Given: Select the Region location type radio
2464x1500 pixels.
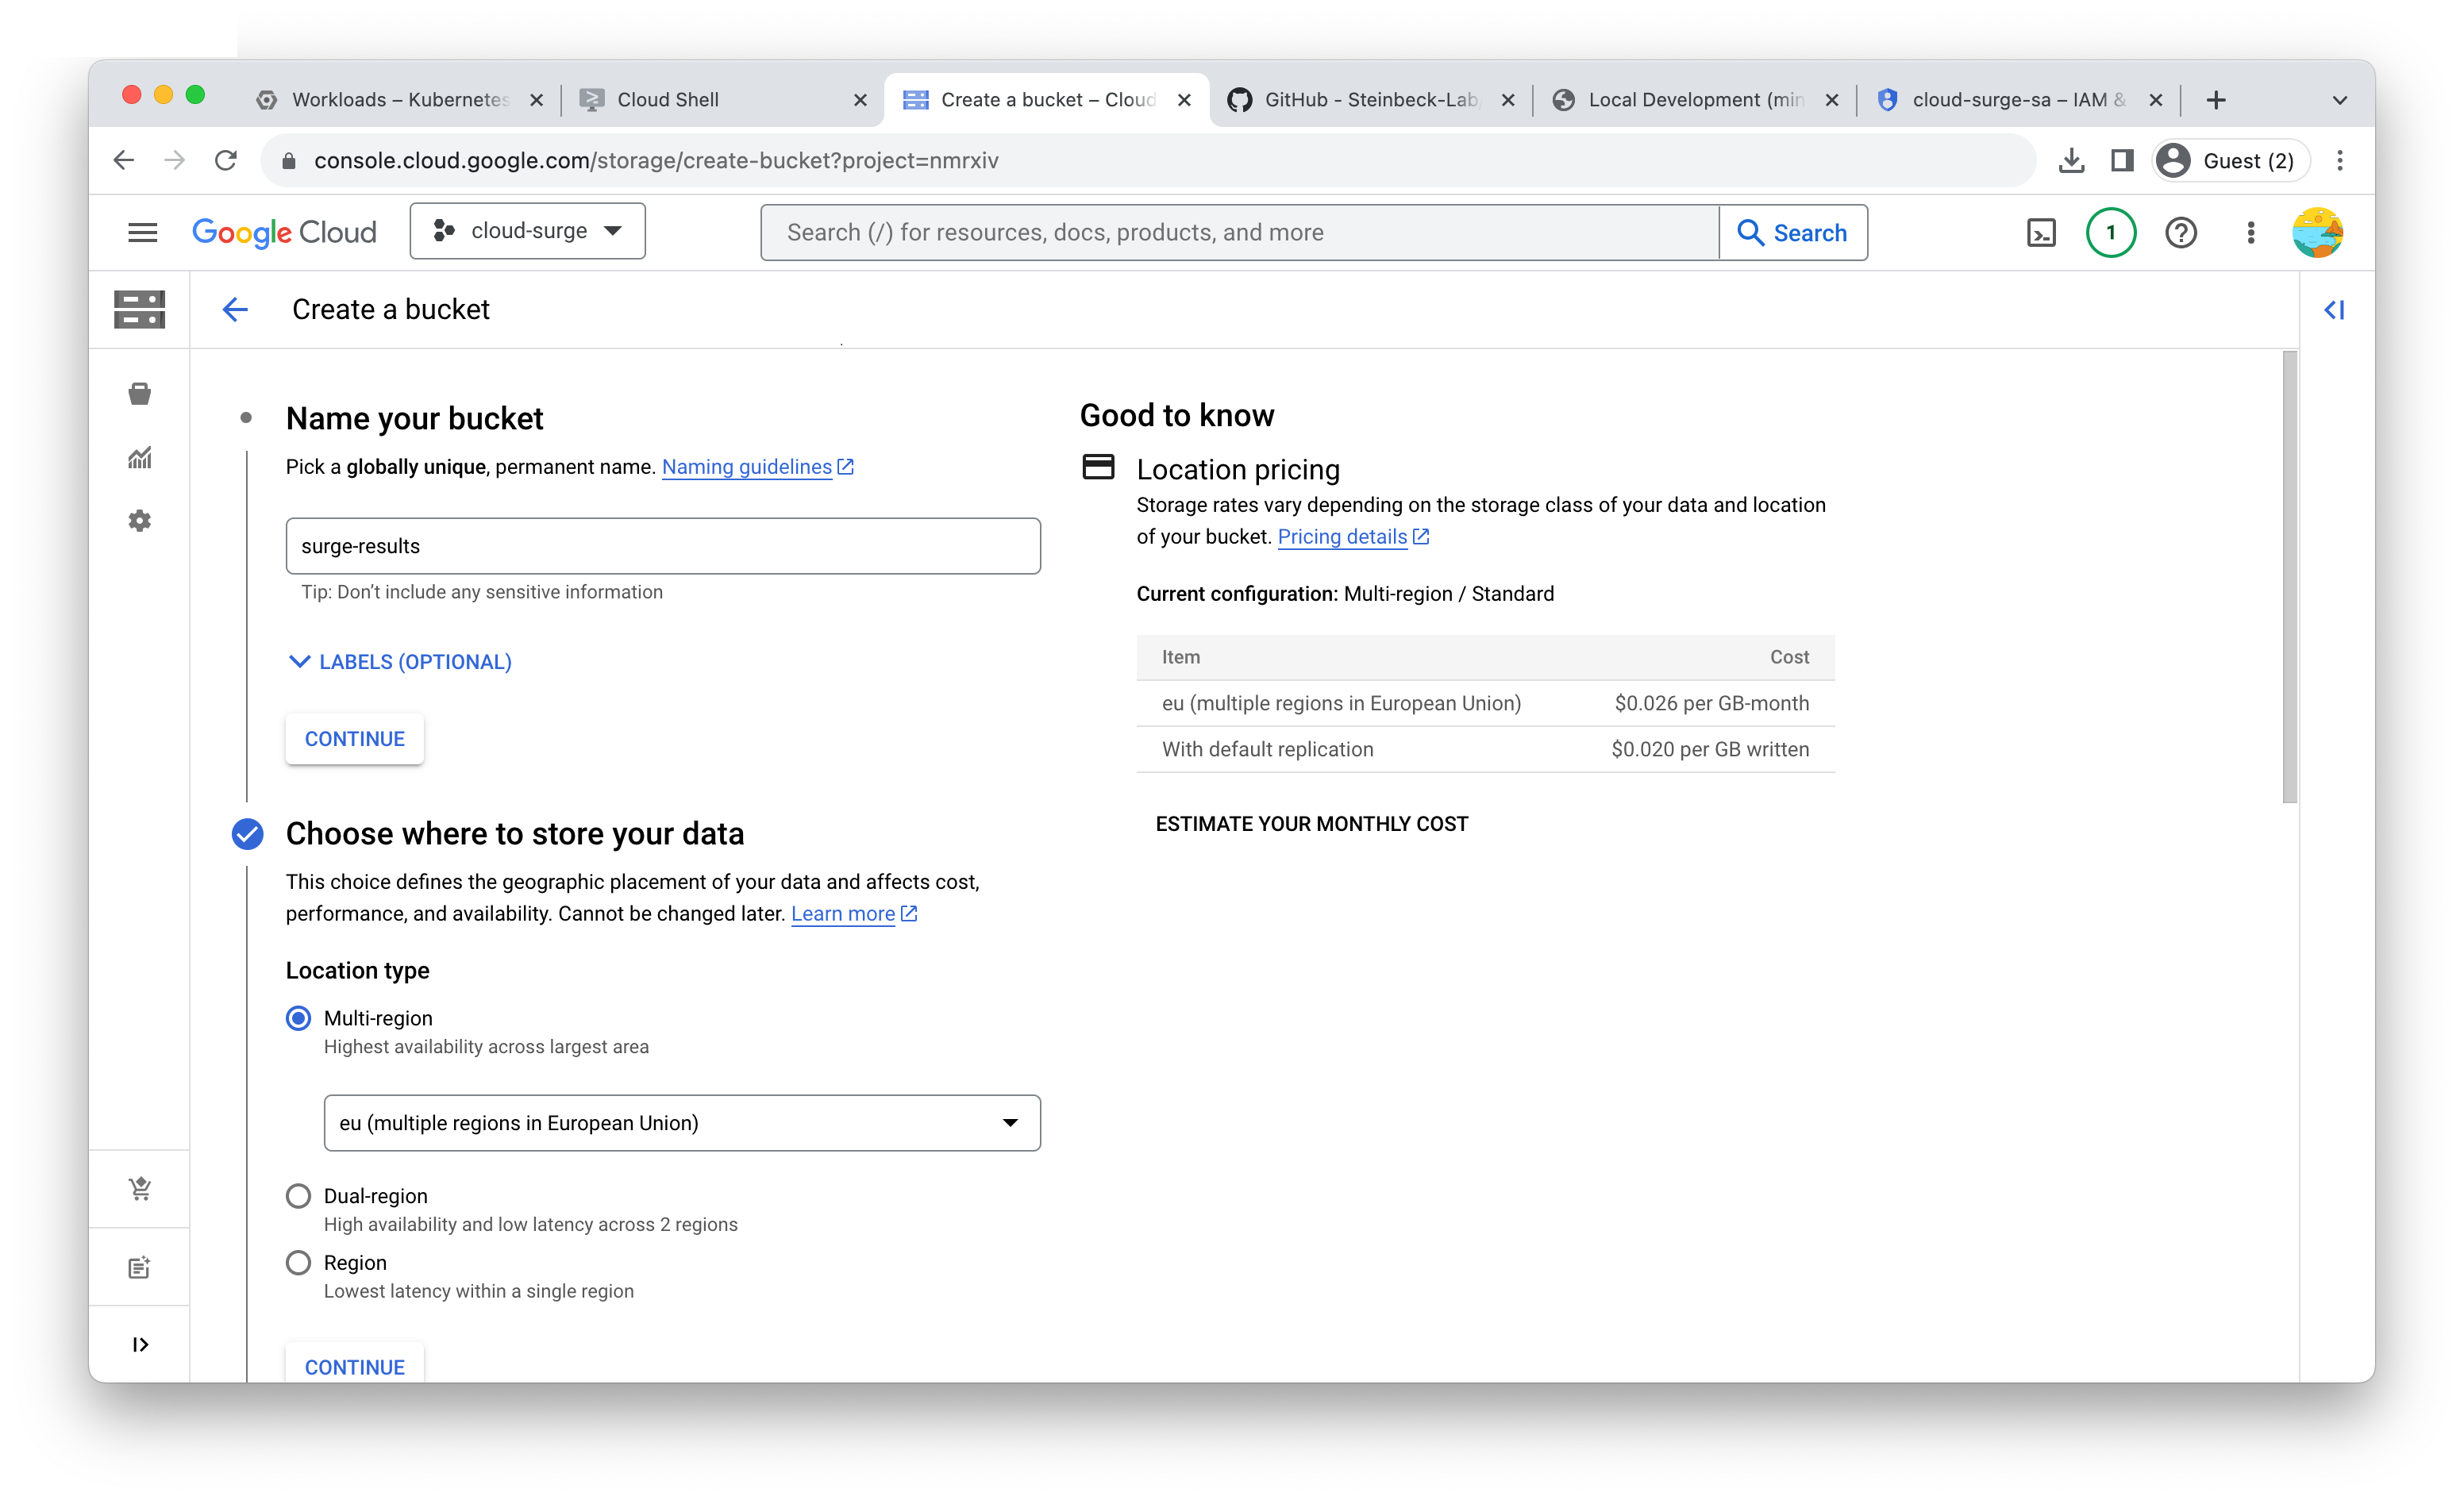Looking at the screenshot, I should coord(298,1262).
